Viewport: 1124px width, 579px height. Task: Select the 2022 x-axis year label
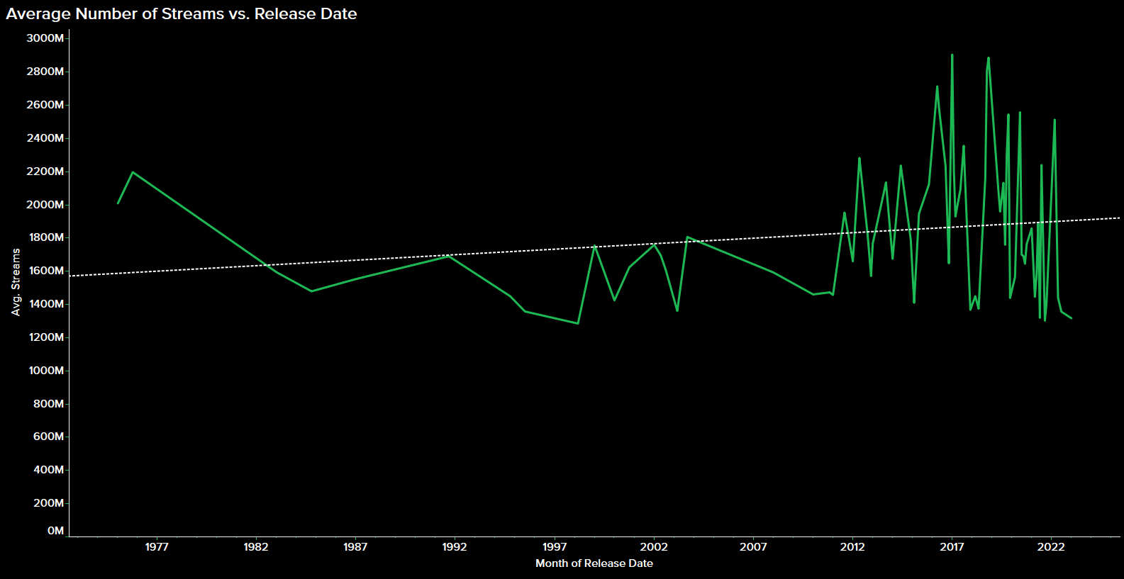pyautogui.click(x=1051, y=547)
